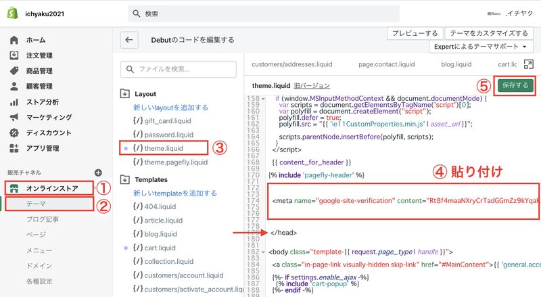Open 各種設定 in sidebar

(x=39, y=281)
